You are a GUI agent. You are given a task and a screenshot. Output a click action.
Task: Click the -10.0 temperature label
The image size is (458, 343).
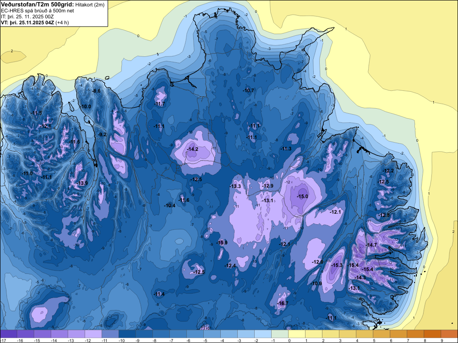pyautogui.click(x=86, y=106)
